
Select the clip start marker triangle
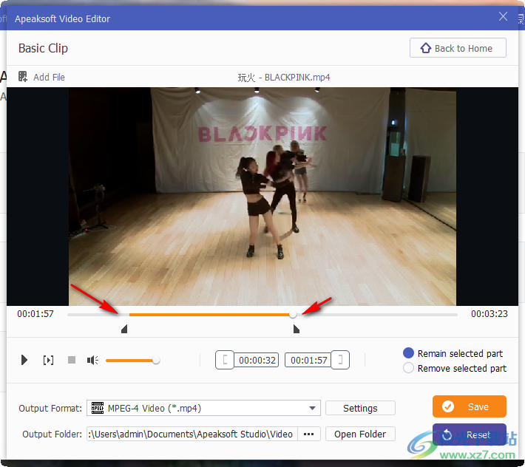pos(124,329)
